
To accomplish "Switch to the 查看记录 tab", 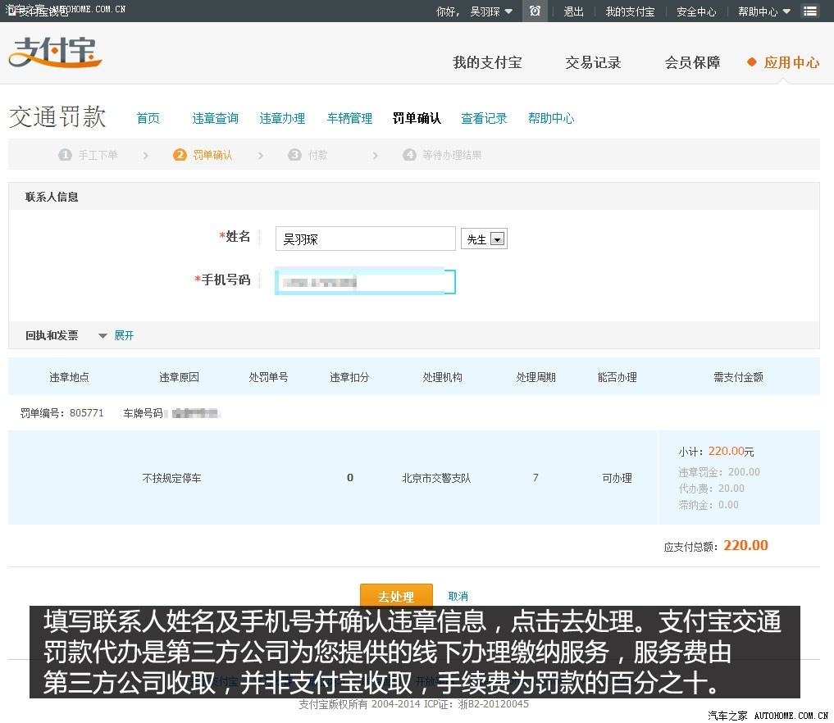I will (x=484, y=118).
